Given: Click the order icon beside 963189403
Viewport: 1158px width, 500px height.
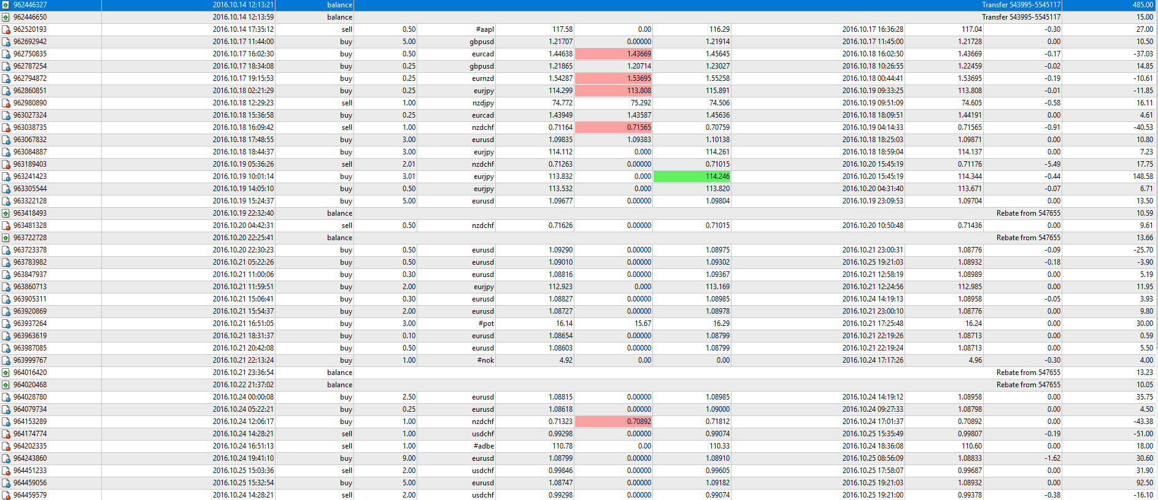Looking at the screenshot, I should (6, 164).
